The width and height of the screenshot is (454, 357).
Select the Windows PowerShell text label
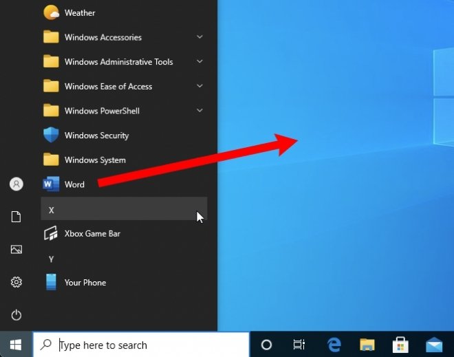(102, 111)
